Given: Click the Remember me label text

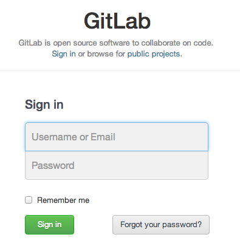Looking at the screenshot, I should click(63, 200).
